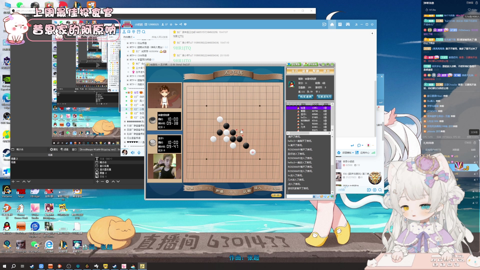Add a new OBS scene with plus icon
Viewport: 480px width, 270px height.
click(x=13, y=181)
